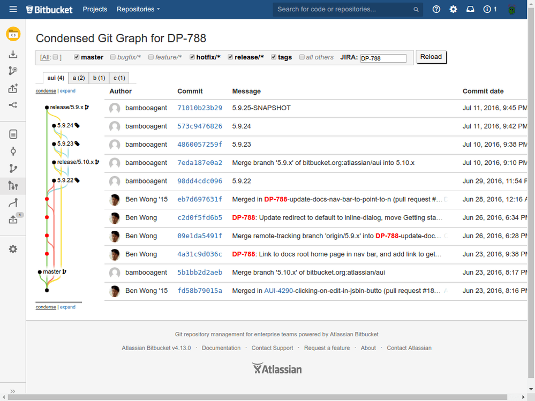This screenshot has width=535, height=401.
Task: Click the Reload button
Action: coord(431,57)
